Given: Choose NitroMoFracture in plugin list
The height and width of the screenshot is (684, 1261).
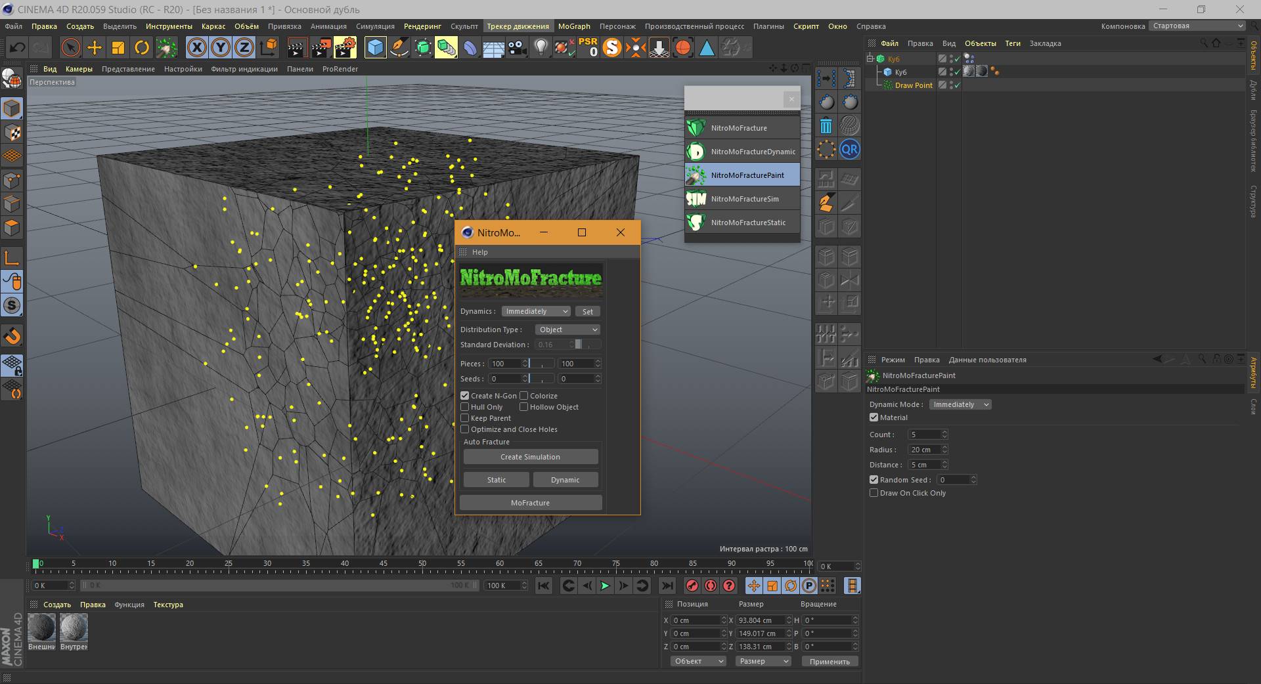Looking at the screenshot, I should click(742, 128).
